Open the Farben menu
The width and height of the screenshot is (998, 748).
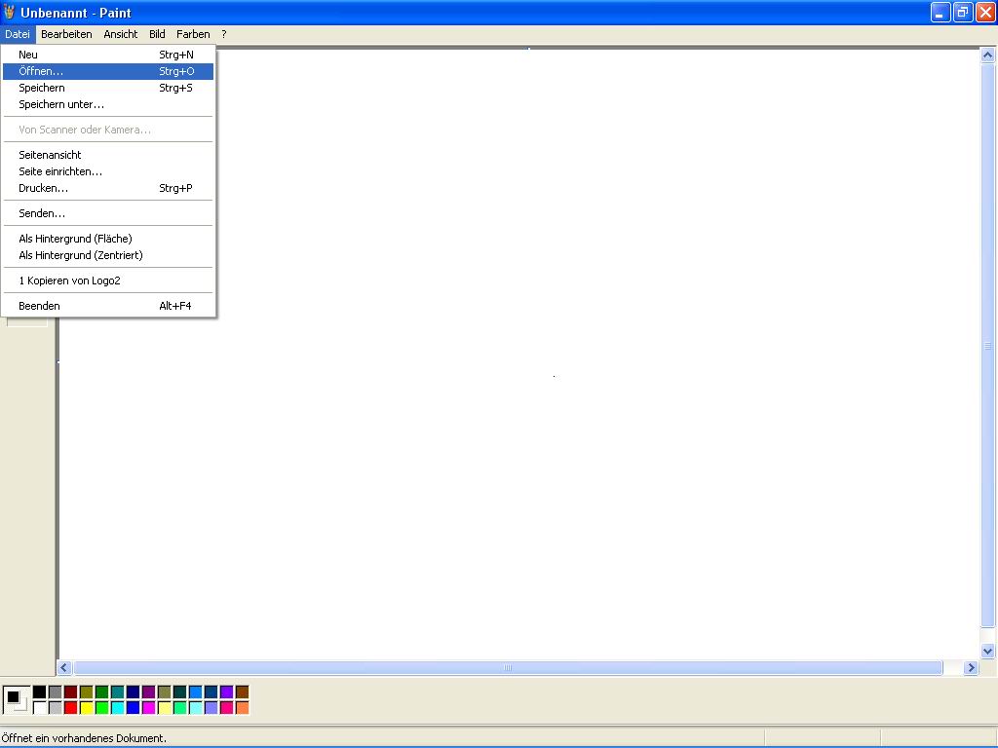(193, 34)
